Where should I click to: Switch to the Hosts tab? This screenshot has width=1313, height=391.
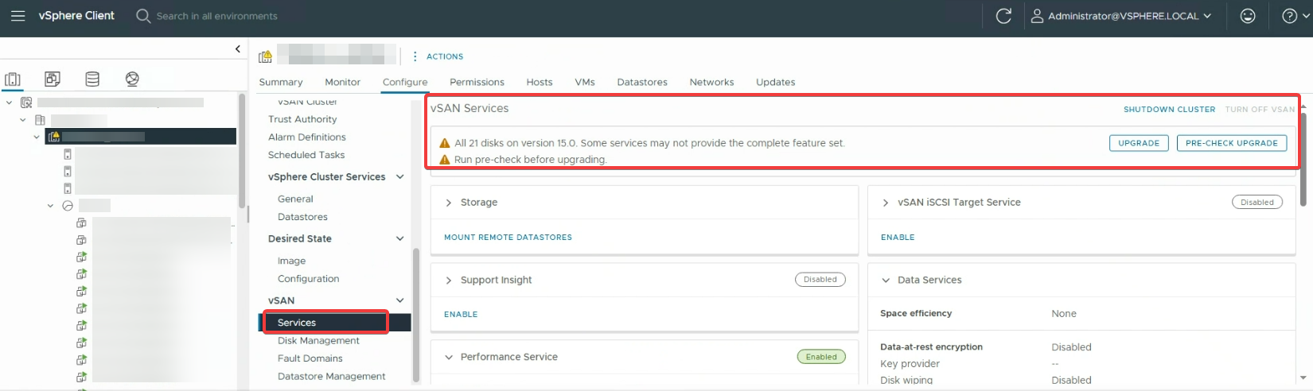[540, 82]
